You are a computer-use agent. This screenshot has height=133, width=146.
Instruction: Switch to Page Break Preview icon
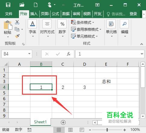pos(82,130)
